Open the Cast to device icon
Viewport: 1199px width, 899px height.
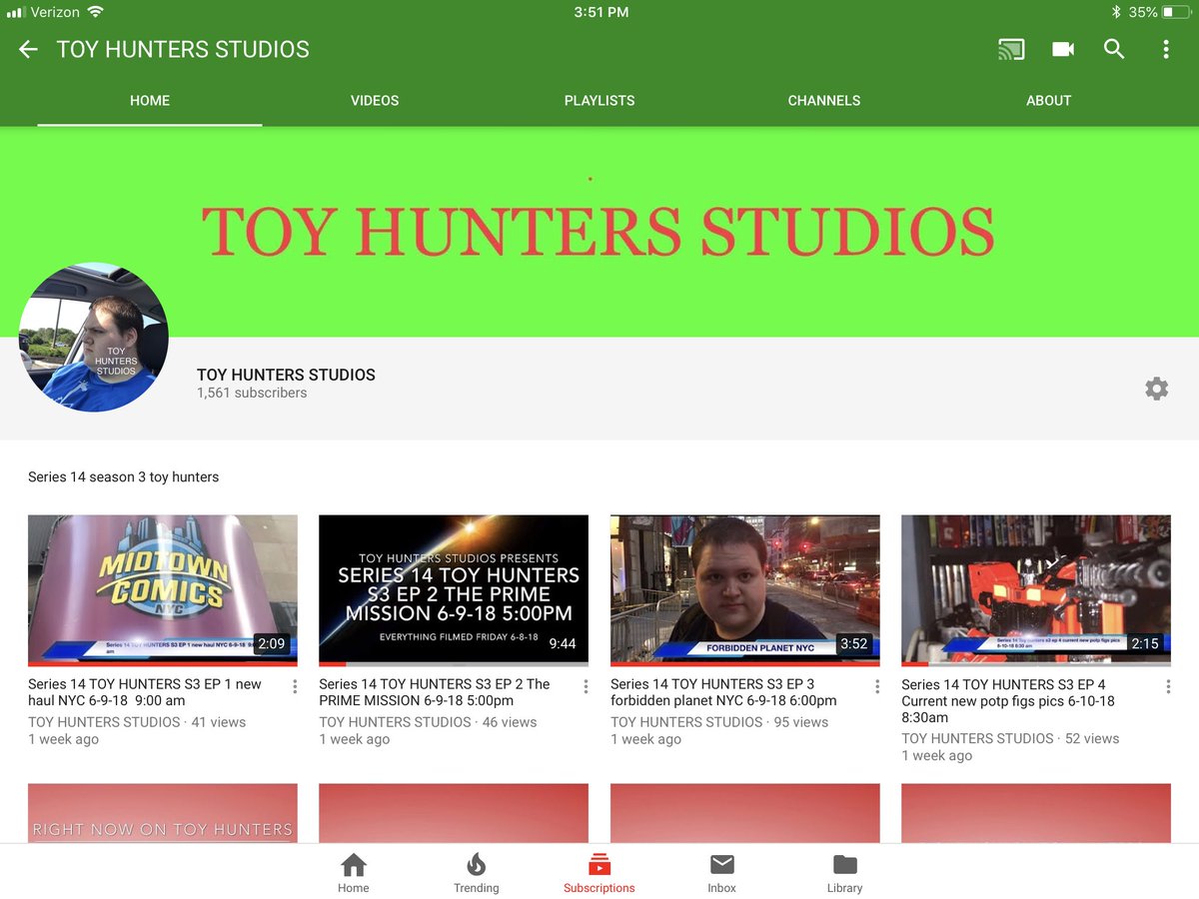point(1011,49)
